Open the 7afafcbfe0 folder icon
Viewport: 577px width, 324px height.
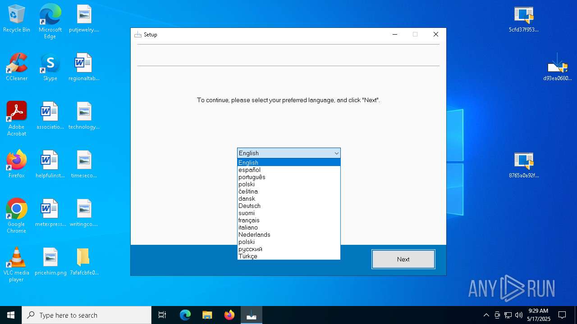[x=84, y=261]
